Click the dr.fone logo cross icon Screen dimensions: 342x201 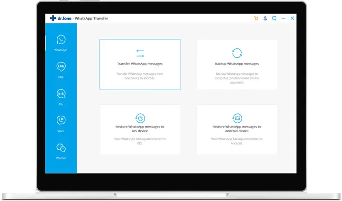coord(53,18)
